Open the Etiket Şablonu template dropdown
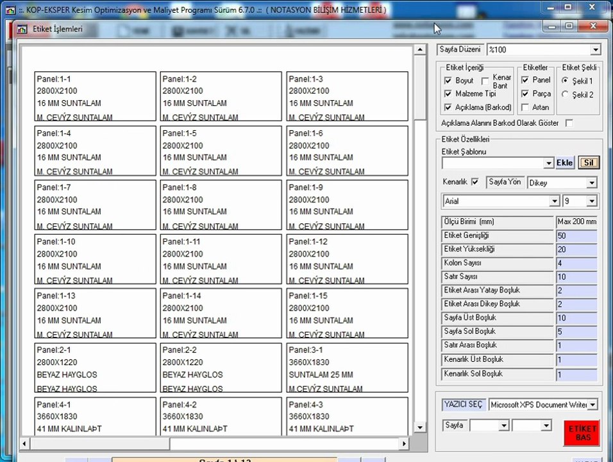The image size is (613, 462). point(549,163)
